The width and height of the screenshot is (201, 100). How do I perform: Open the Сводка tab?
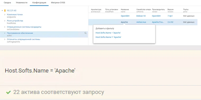pyautogui.click(x=7, y=3)
